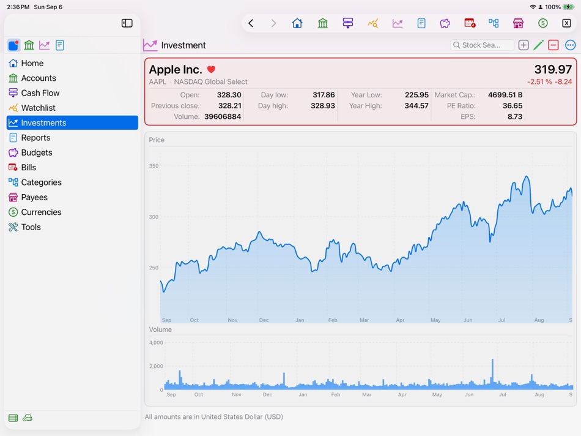
Task: Click the Stock Search field
Action: coord(482,45)
